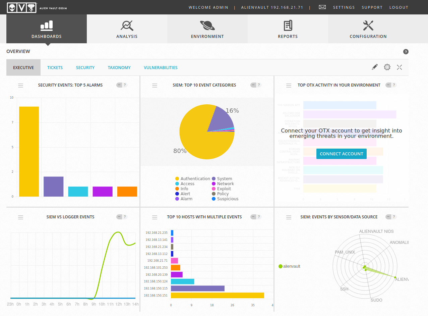The width and height of the screenshot is (428, 316).
Task: Click Welcome Admin user link
Action: click(208, 7)
